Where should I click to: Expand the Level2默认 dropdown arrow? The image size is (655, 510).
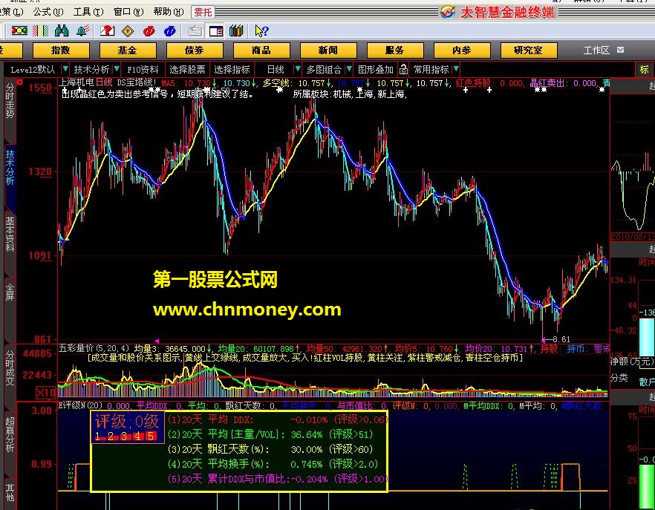65,69
